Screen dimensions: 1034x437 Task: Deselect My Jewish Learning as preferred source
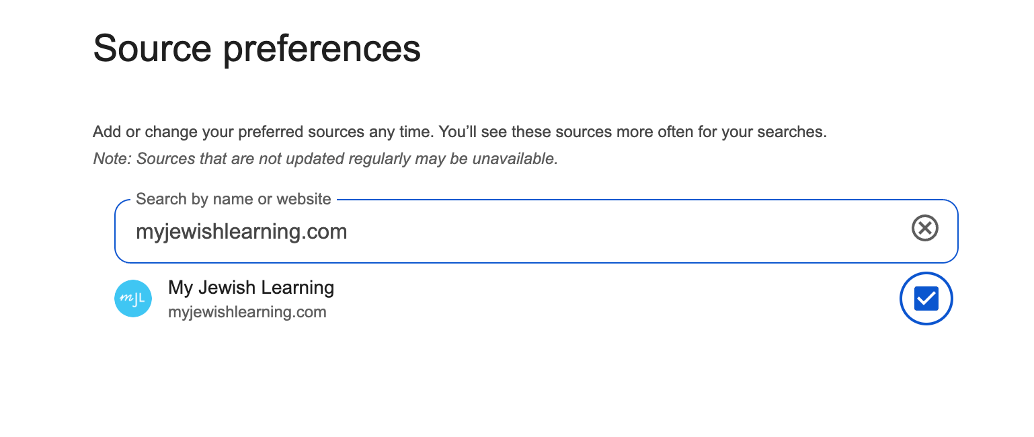(926, 299)
